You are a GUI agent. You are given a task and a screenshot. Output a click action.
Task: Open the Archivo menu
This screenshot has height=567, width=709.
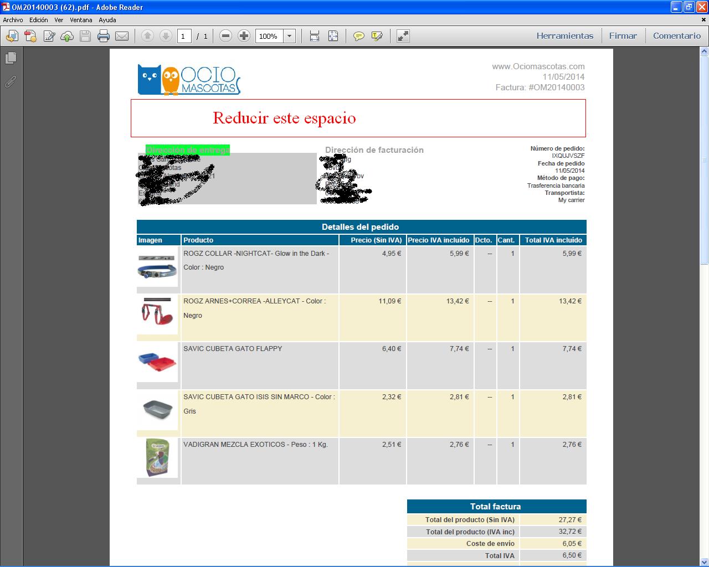pyautogui.click(x=13, y=20)
